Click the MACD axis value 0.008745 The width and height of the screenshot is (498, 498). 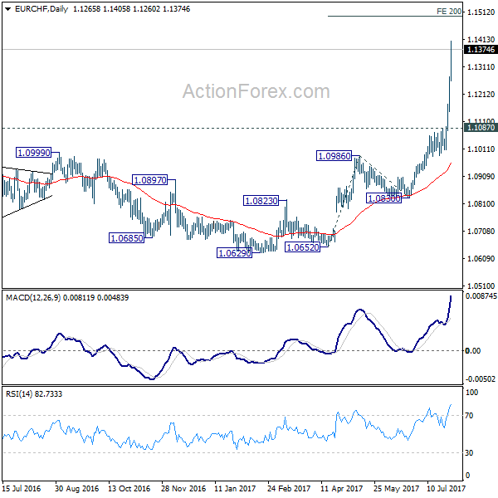[481, 296]
